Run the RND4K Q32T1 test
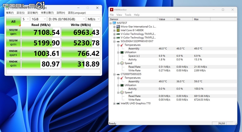The image size is (242, 132). point(13,53)
